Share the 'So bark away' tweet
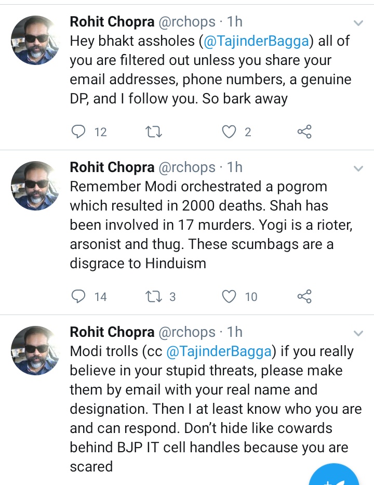This screenshot has width=374, height=485. (304, 132)
